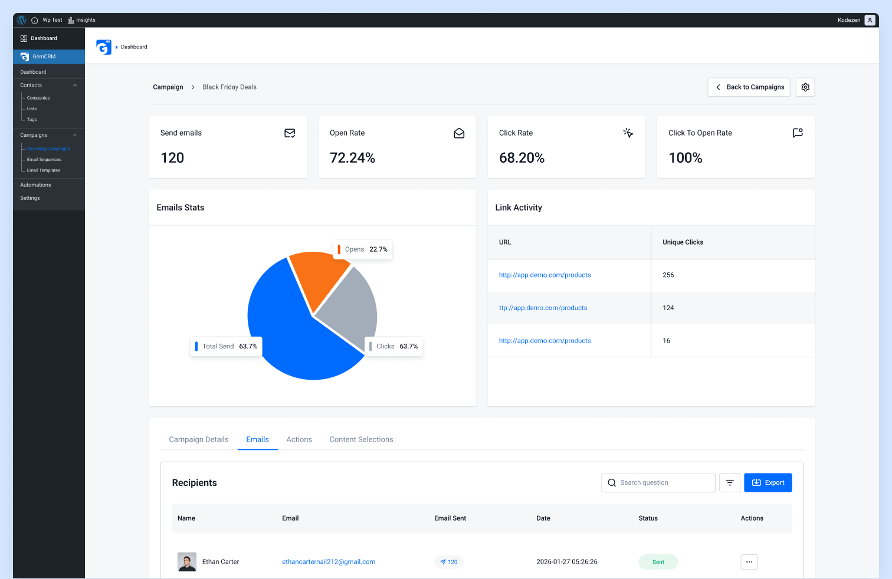Open Insights from the top admin bar
The height and width of the screenshot is (579, 892).
81,19
